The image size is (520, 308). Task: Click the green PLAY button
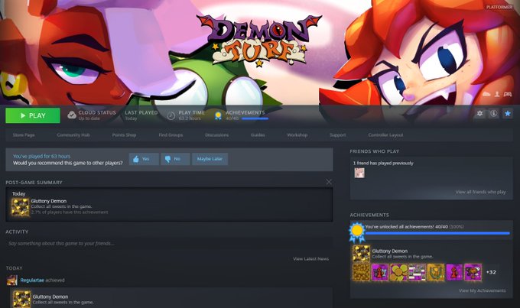click(32, 115)
